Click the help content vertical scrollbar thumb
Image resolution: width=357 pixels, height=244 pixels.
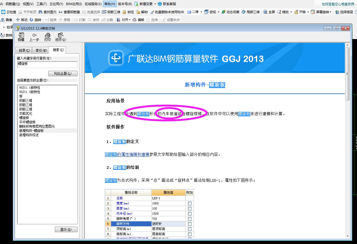pos(347,74)
